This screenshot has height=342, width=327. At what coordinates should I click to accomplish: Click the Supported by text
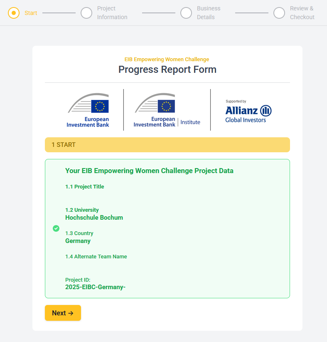(236, 101)
